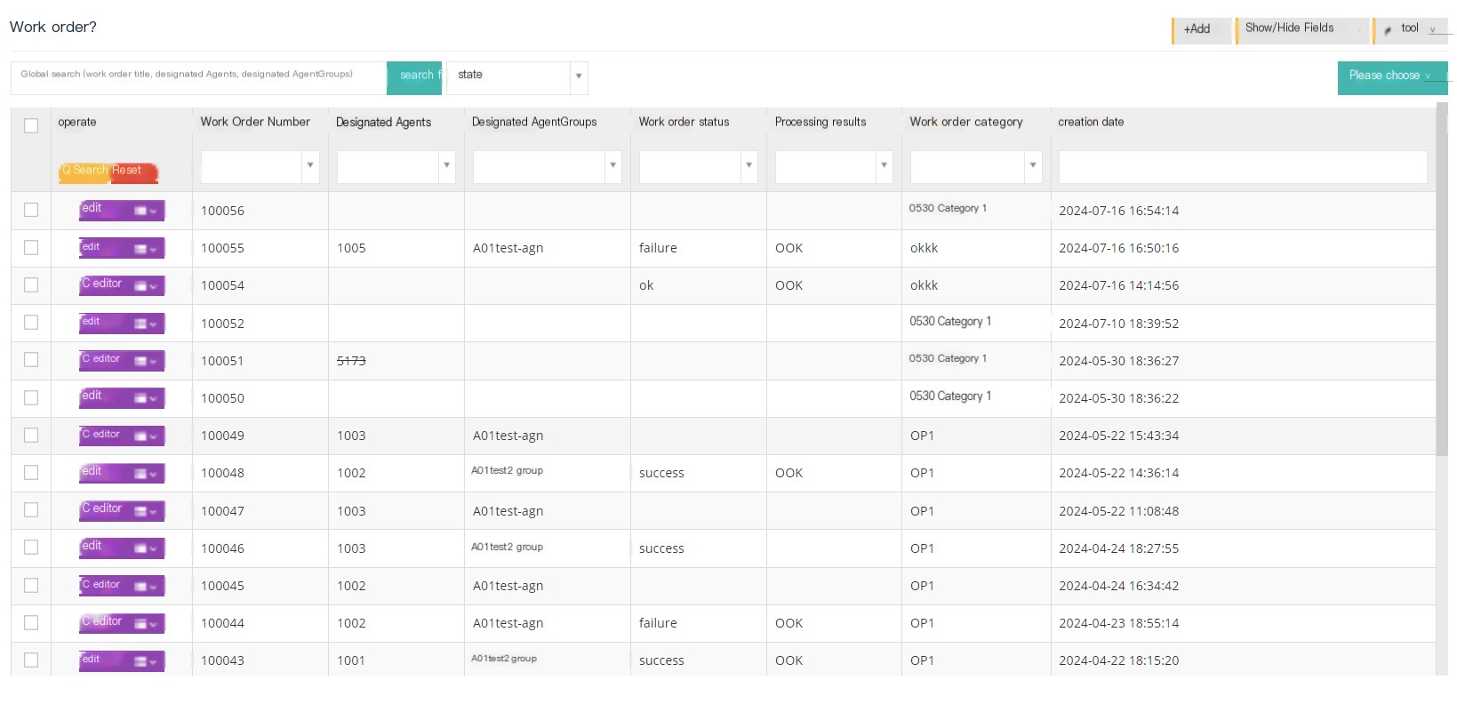Click the orange Search filter button
This screenshot has width=1457, height=712.
(x=84, y=172)
